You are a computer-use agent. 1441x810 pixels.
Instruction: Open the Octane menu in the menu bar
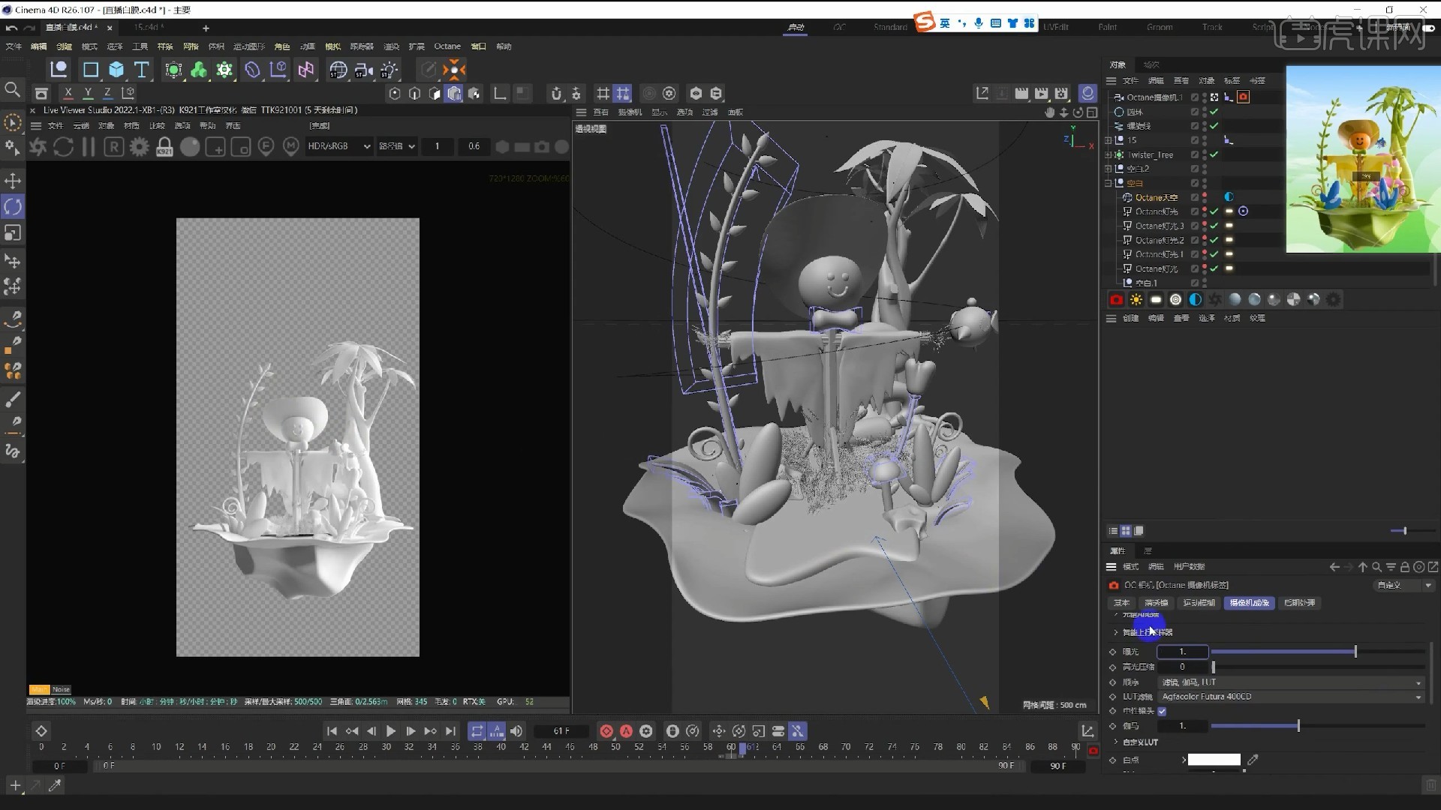coord(447,46)
